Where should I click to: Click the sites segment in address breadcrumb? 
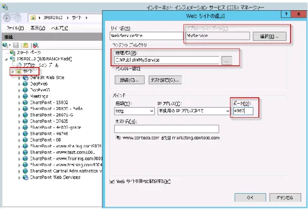click(x=77, y=18)
